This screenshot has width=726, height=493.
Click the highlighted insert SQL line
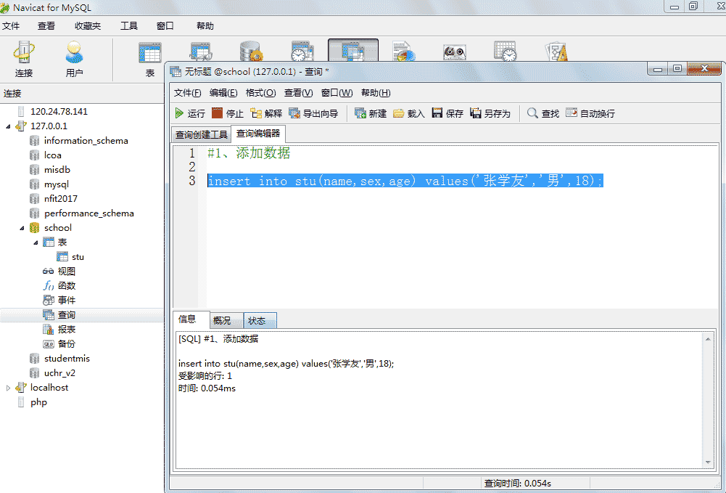(x=405, y=180)
